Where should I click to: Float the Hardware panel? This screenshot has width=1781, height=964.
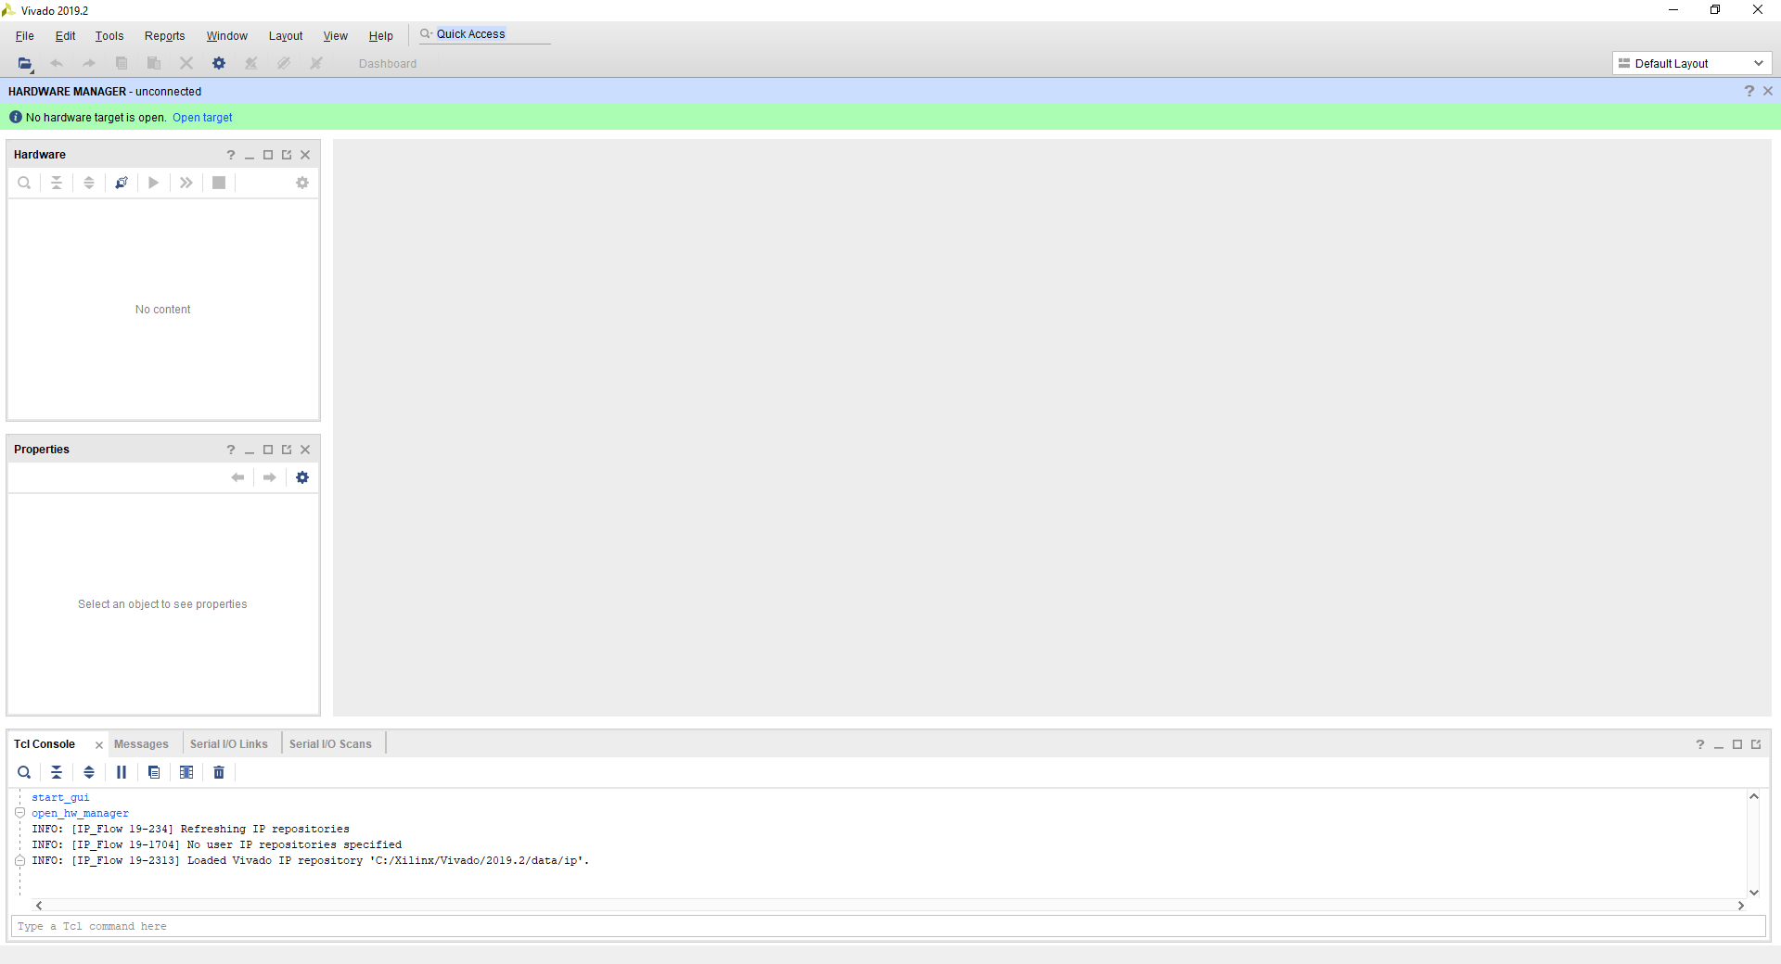[287, 155]
